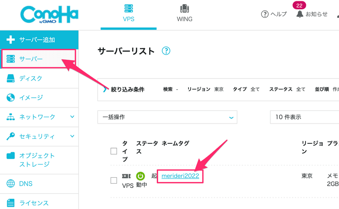Switch to the WING tab

tap(184, 14)
